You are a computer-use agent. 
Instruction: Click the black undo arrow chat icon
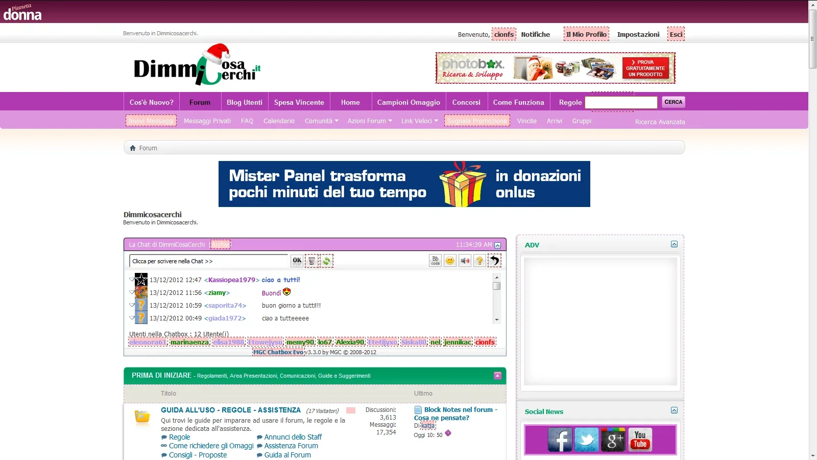[494, 261]
